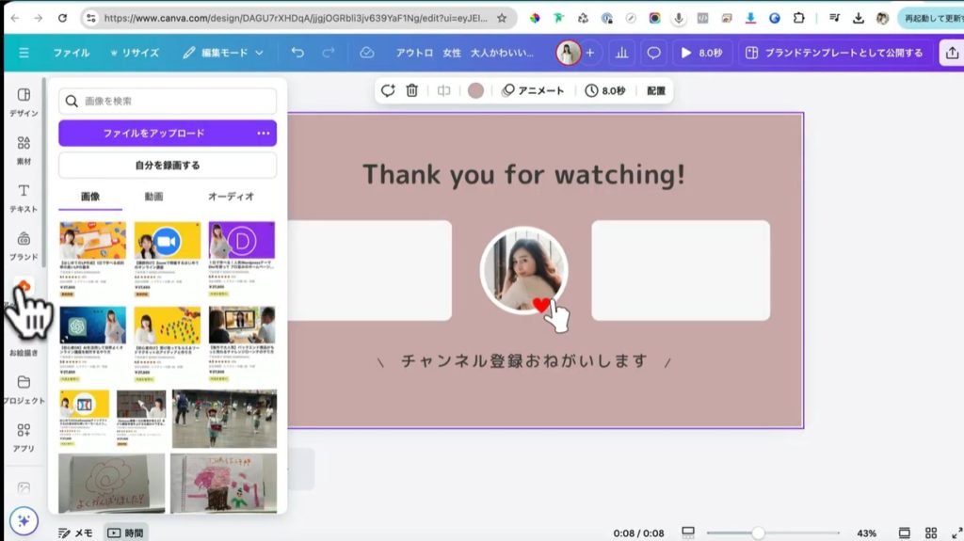Open the File (ファイル) menu
The height and width of the screenshot is (541, 964).
(x=72, y=53)
